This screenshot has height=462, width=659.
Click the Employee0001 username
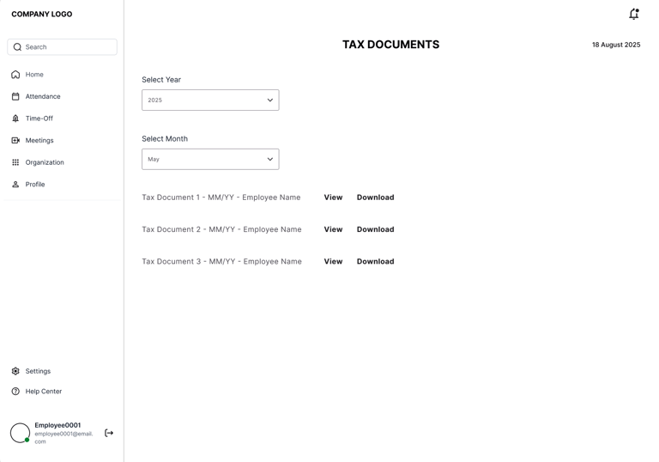point(57,425)
